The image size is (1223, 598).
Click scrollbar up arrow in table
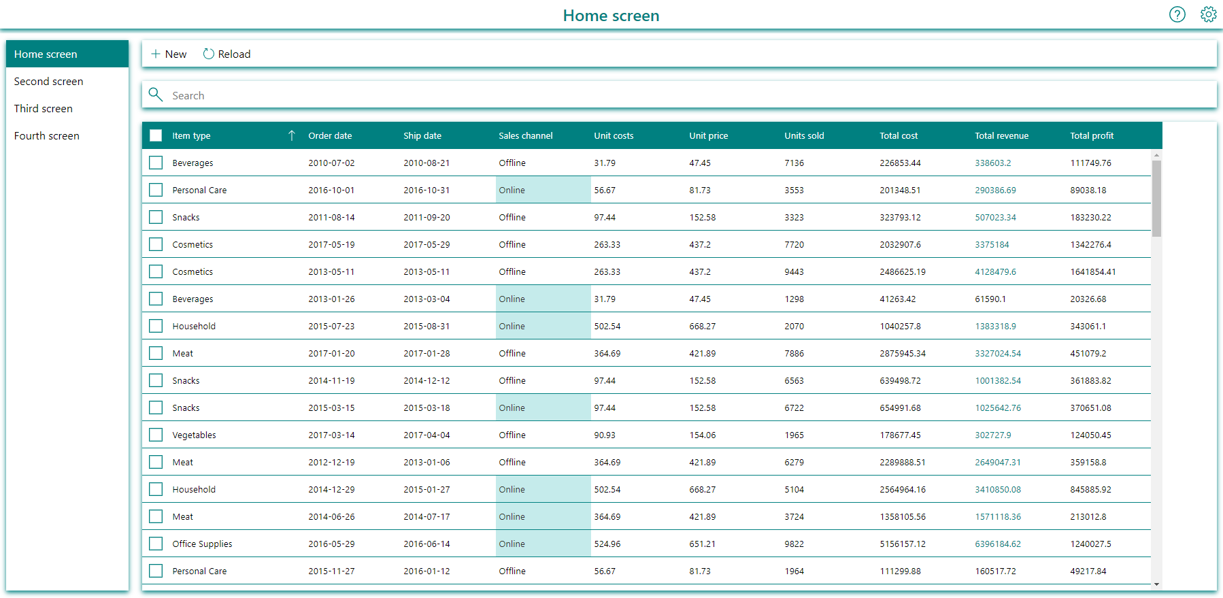click(1156, 155)
